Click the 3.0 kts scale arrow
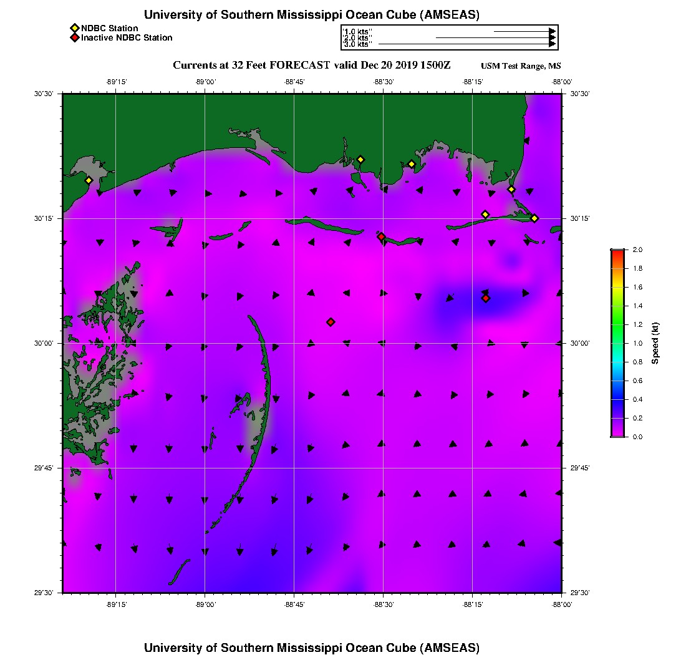Viewport: 686px width, 655px height. point(466,44)
